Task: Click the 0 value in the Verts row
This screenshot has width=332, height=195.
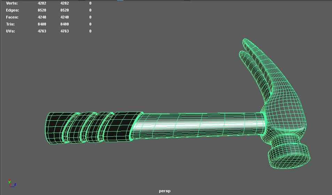Action: coord(91,3)
